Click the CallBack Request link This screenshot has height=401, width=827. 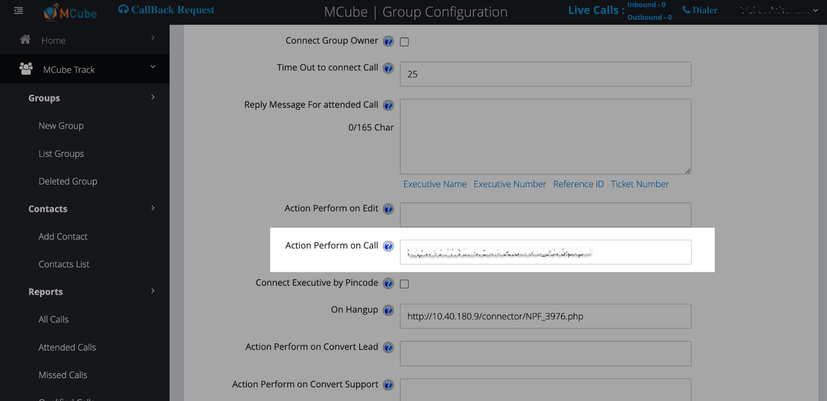tap(167, 10)
